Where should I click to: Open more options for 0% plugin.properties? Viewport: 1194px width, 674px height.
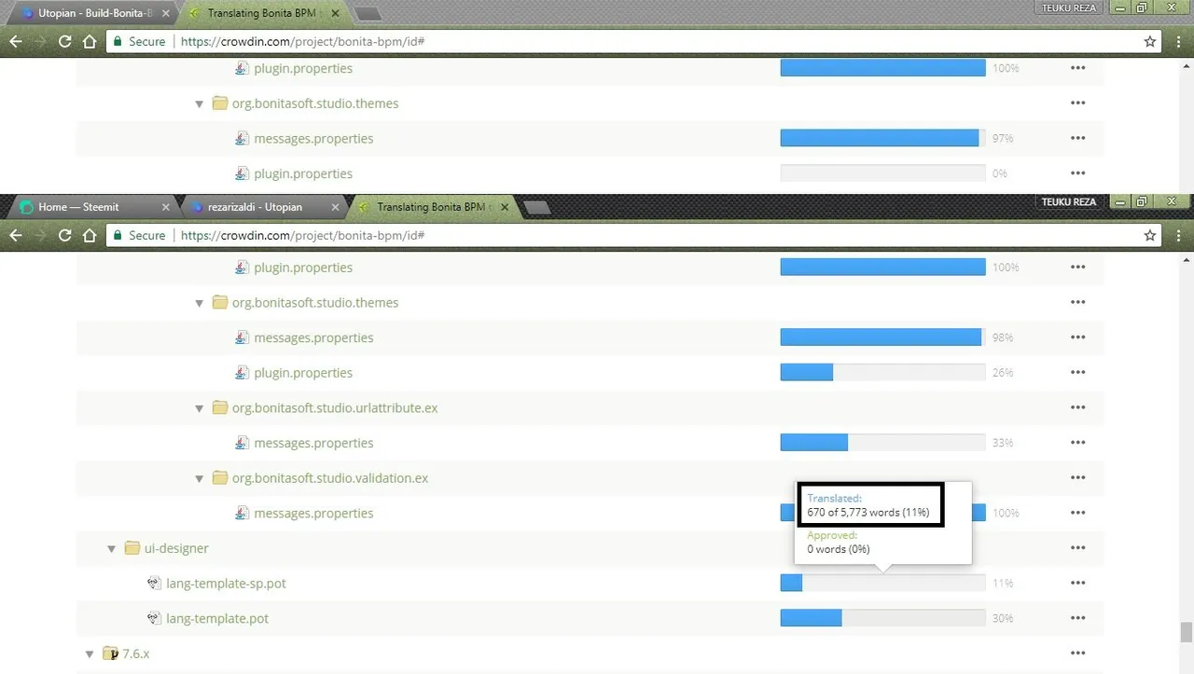click(1078, 173)
